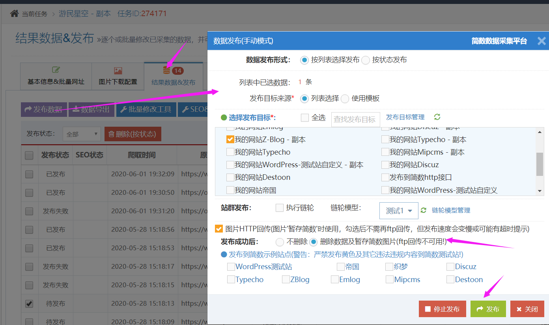The height and width of the screenshot is (325, 549).
Task: Open the 发布状态 filter dropdown showing 全部
Action: click(81, 134)
